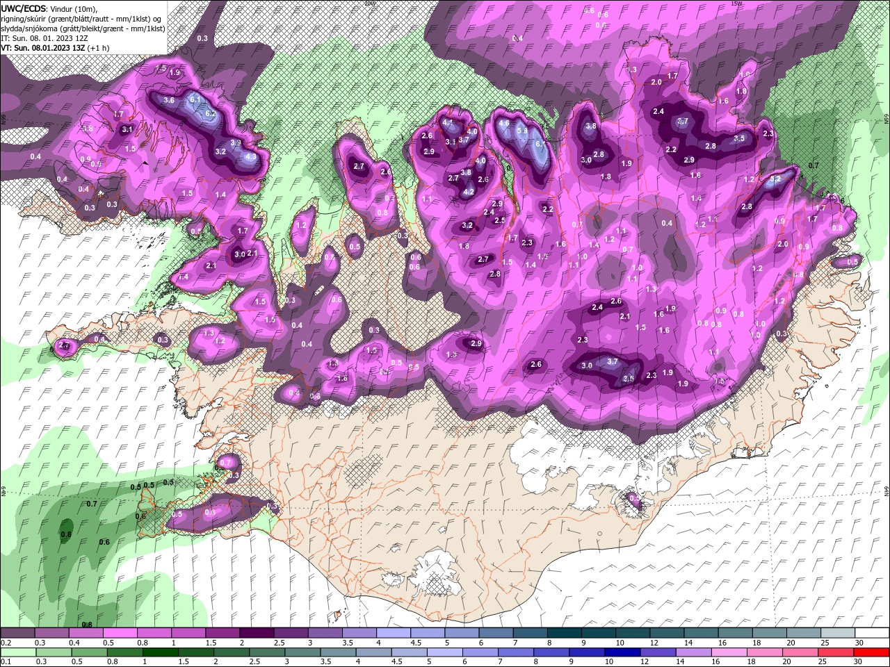The image size is (890, 667).
Task: Click the 'VT: Sun. 08.01.2023 13Z' valid time
Action: coord(43,48)
